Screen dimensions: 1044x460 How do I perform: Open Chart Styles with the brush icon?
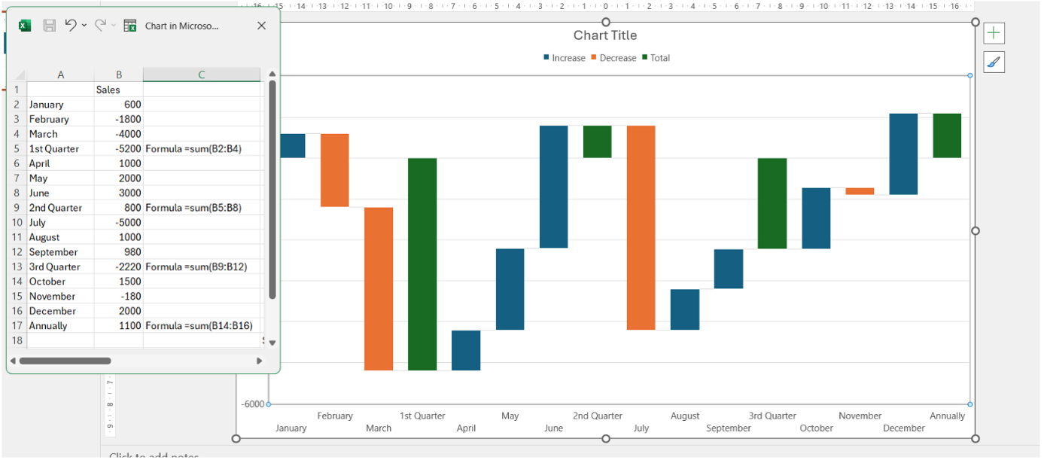[x=994, y=62]
